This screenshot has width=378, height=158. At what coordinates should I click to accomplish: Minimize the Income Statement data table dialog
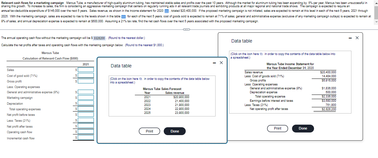(x=350, y=38)
